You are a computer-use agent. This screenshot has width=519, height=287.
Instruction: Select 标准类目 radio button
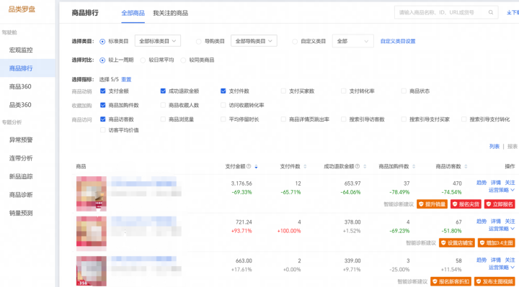102,41
